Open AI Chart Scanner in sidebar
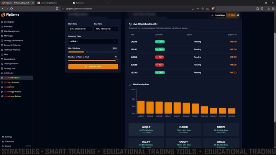The height and width of the screenshot is (155, 276). (x=11, y=82)
